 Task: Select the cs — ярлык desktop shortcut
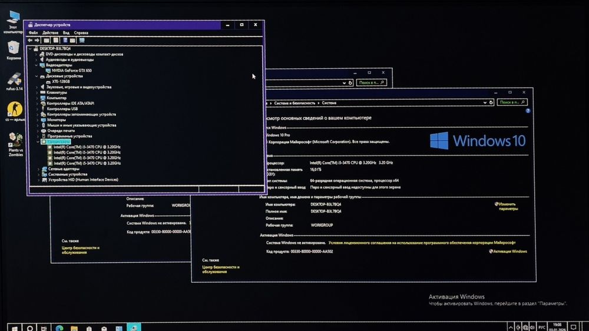pyautogui.click(x=15, y=111)
